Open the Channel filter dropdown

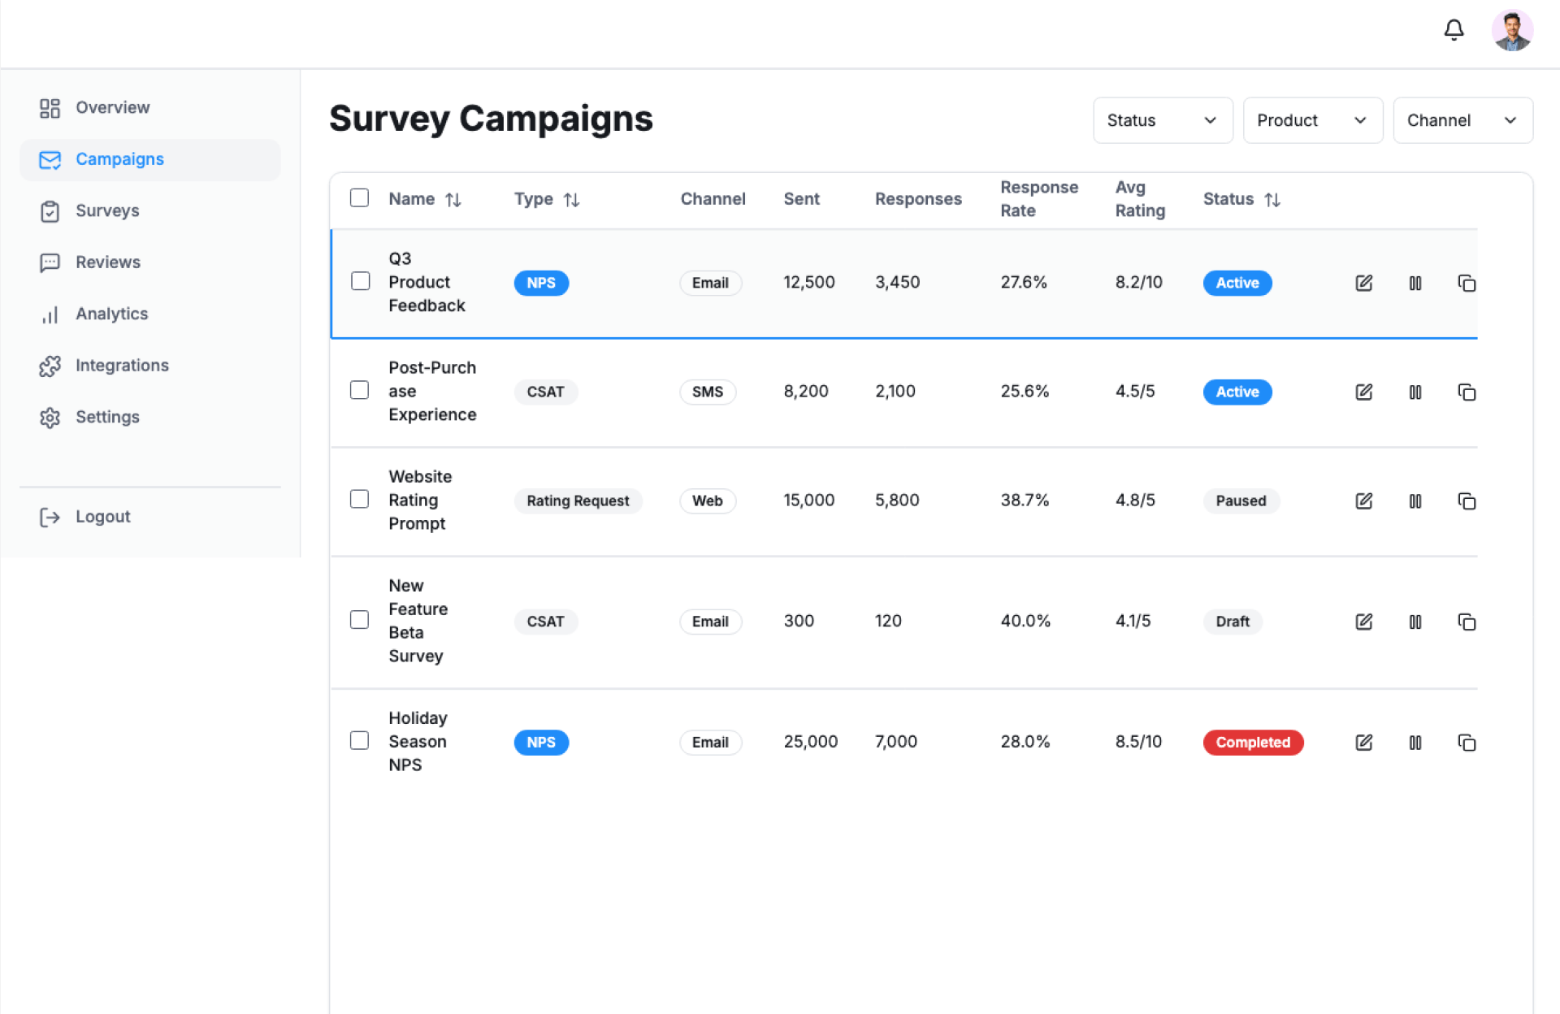pos(1462,120)
